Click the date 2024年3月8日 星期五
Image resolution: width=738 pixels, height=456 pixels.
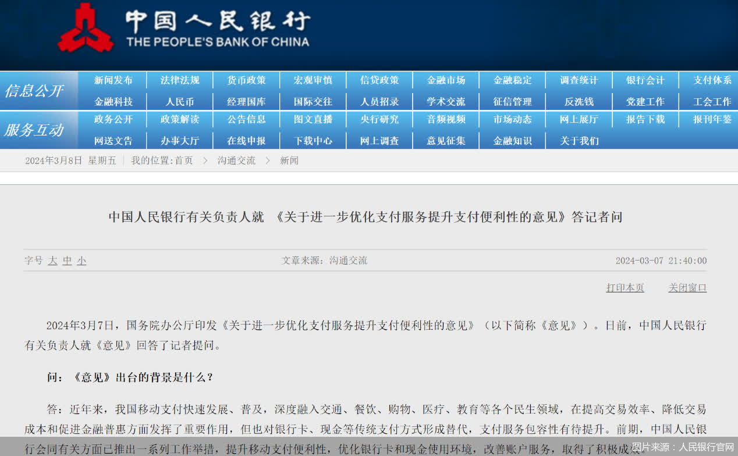pos(70,161)
